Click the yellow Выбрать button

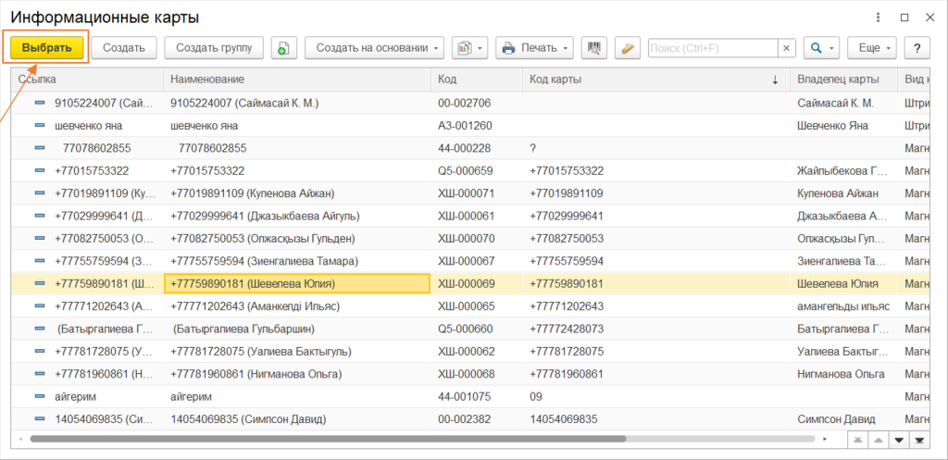pos(46,48)
